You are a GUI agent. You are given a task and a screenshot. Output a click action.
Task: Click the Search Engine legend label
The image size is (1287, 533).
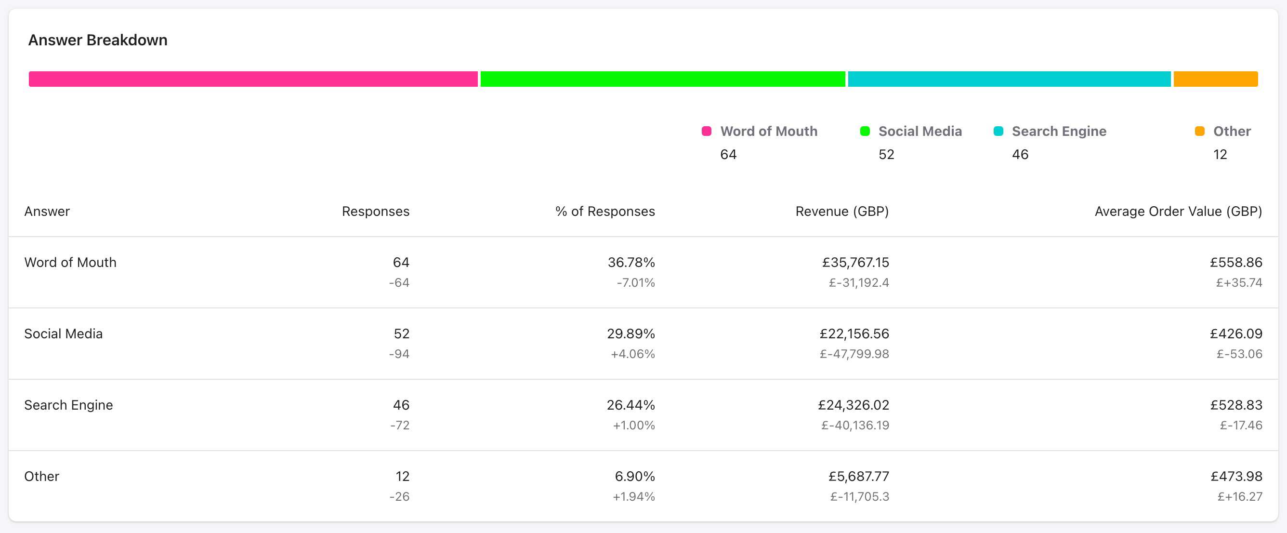pyautogui.click(x=1059, y=131)
